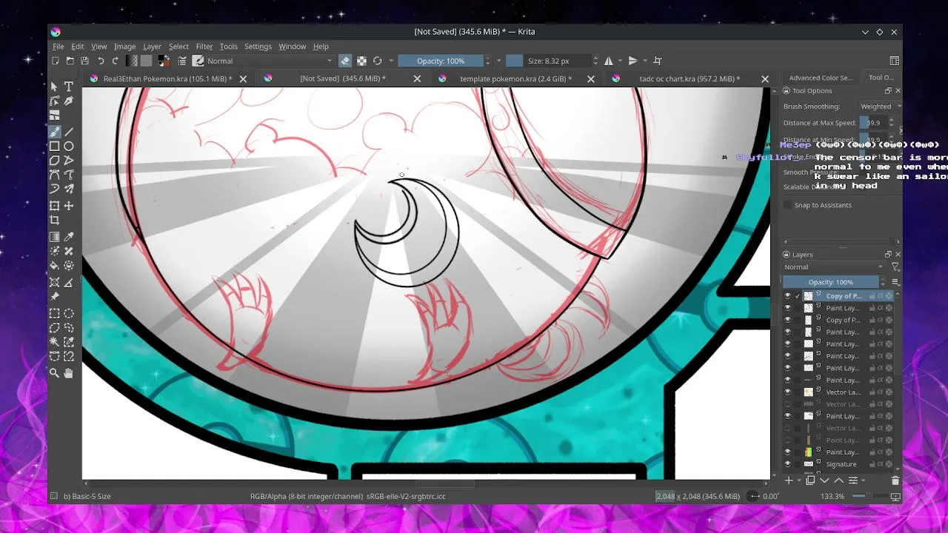The image size is (948, 533).
Task: Open the Settings menu
Action: (x=258, y=46)
